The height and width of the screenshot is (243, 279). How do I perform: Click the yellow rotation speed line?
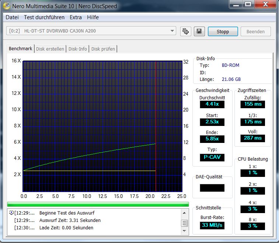89,171
